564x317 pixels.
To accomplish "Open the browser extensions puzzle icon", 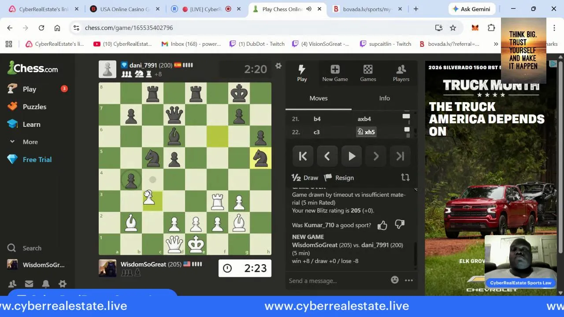I will [491, 28].
